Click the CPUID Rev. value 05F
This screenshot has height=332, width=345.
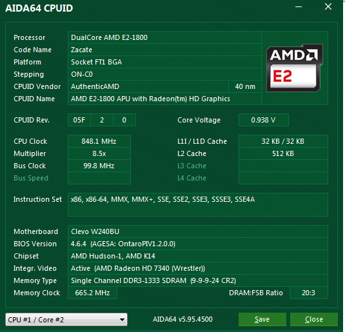tap(79, 120)
